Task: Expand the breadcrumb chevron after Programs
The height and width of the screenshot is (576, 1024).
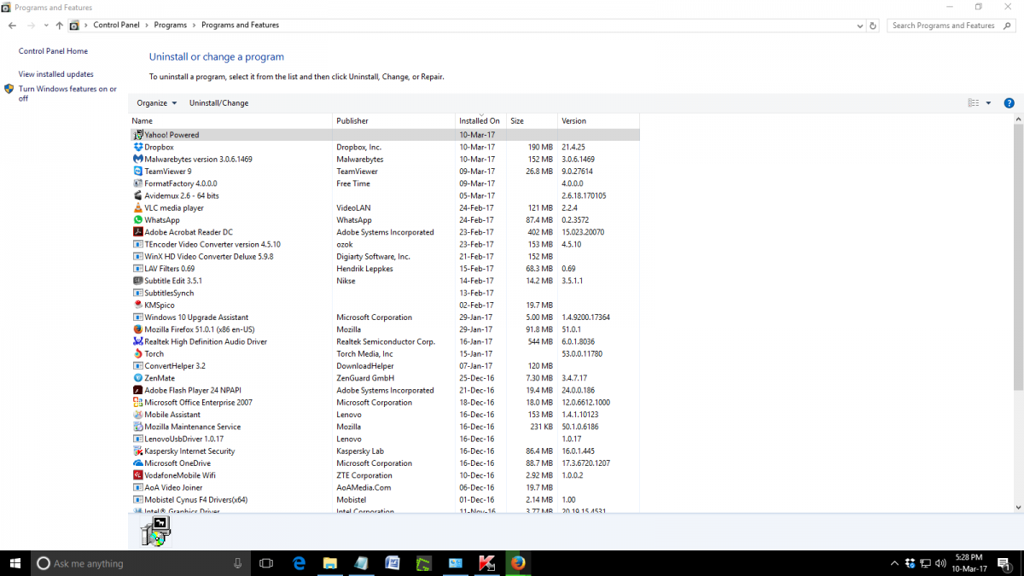Action: point(194,26)
